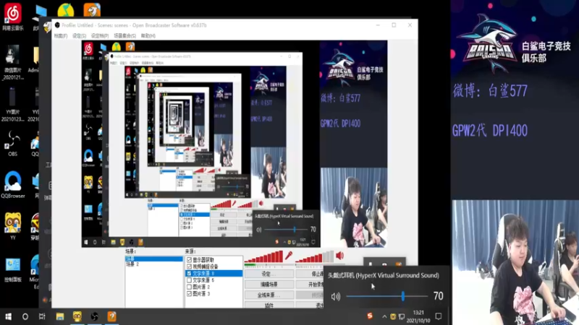Open the notification center icon
The height and width of the screenshot is (325, 579).
point(439,316)
